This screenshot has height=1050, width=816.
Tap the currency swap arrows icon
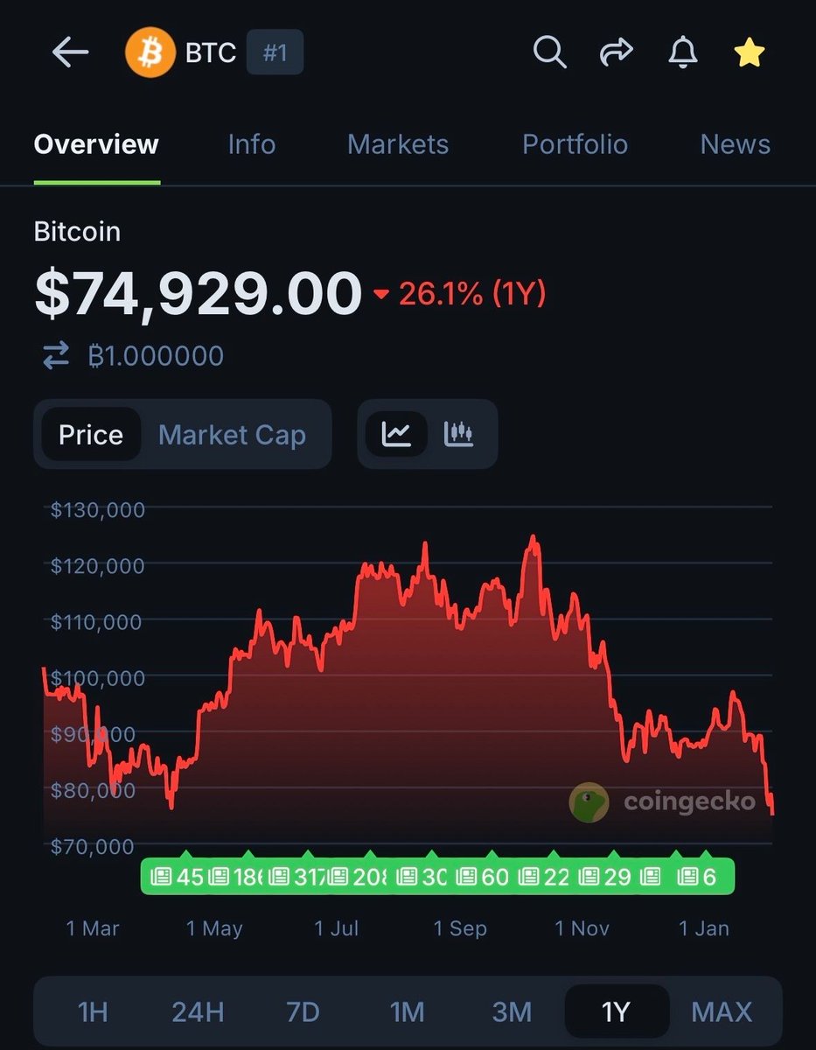tap(56, 355)
